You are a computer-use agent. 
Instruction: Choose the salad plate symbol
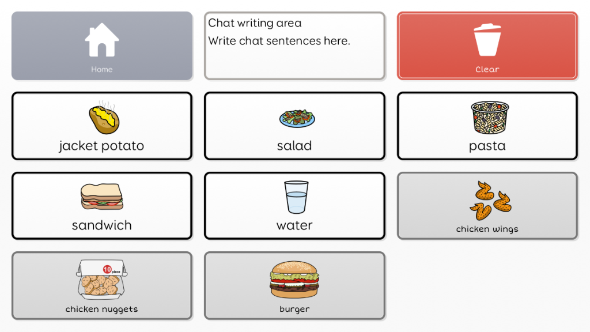(297, 118)
